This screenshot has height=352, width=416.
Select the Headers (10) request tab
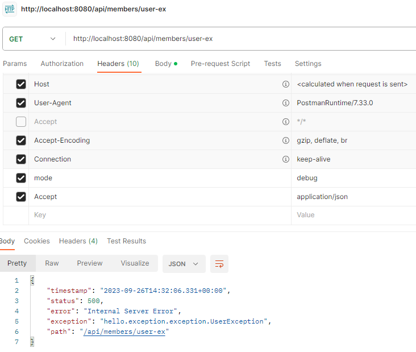(x=118, y=64)
